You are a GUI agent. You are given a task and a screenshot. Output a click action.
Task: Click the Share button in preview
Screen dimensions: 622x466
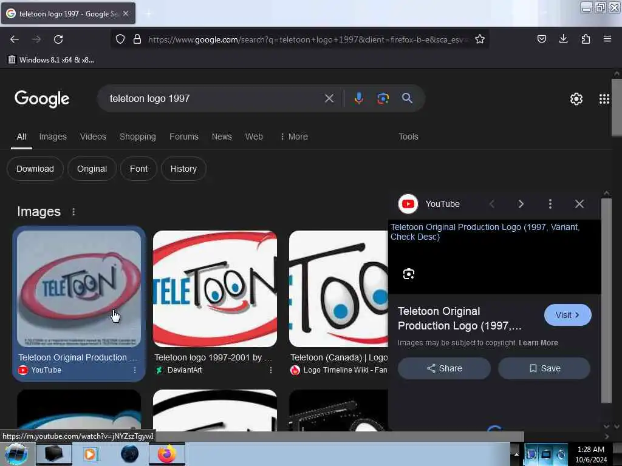(444, 368)
